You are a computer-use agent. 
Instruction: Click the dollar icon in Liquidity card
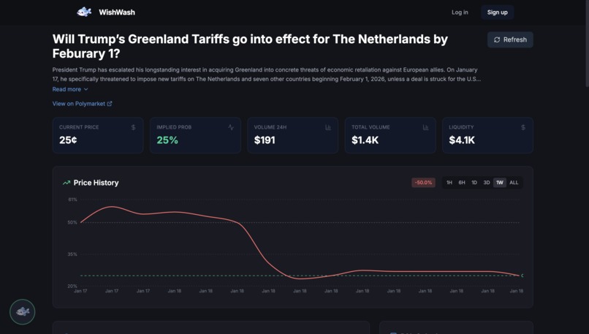tap(523, 127)
